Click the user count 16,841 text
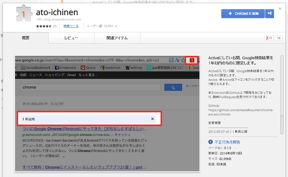 tap(101, 26)
